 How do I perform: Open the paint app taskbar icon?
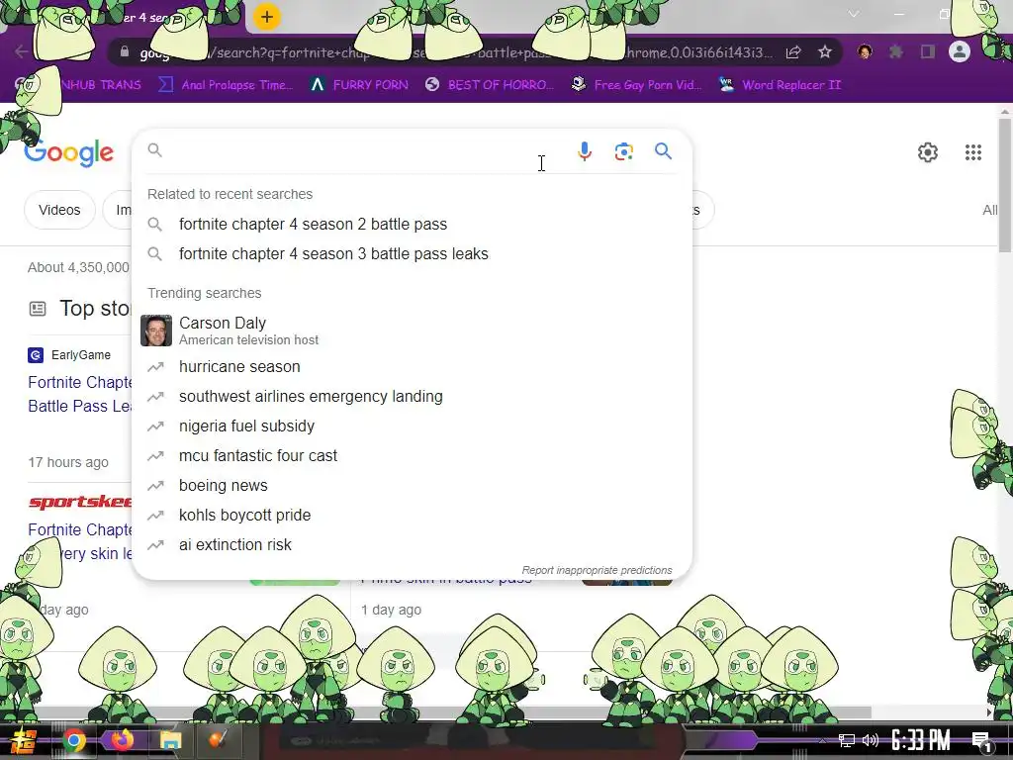point(218,740)
